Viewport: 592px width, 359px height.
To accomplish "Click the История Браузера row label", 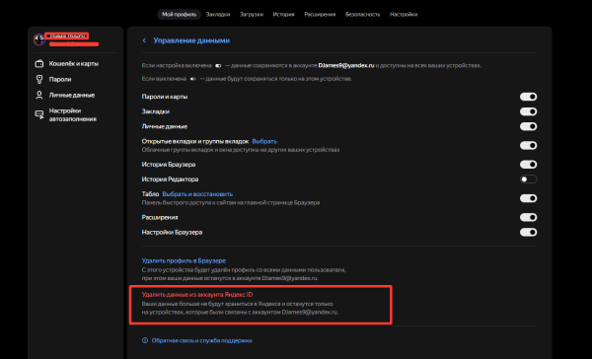I will click(169, 164).
